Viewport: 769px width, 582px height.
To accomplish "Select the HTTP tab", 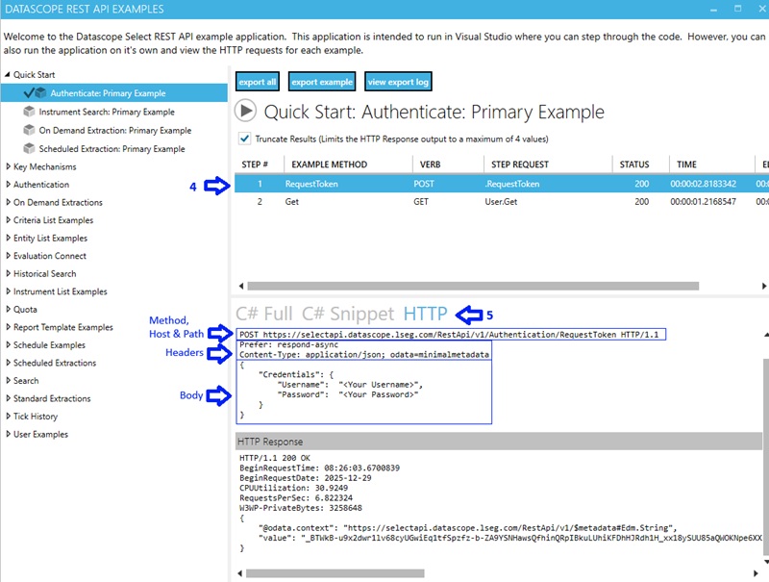I will (x=425, y=314).
